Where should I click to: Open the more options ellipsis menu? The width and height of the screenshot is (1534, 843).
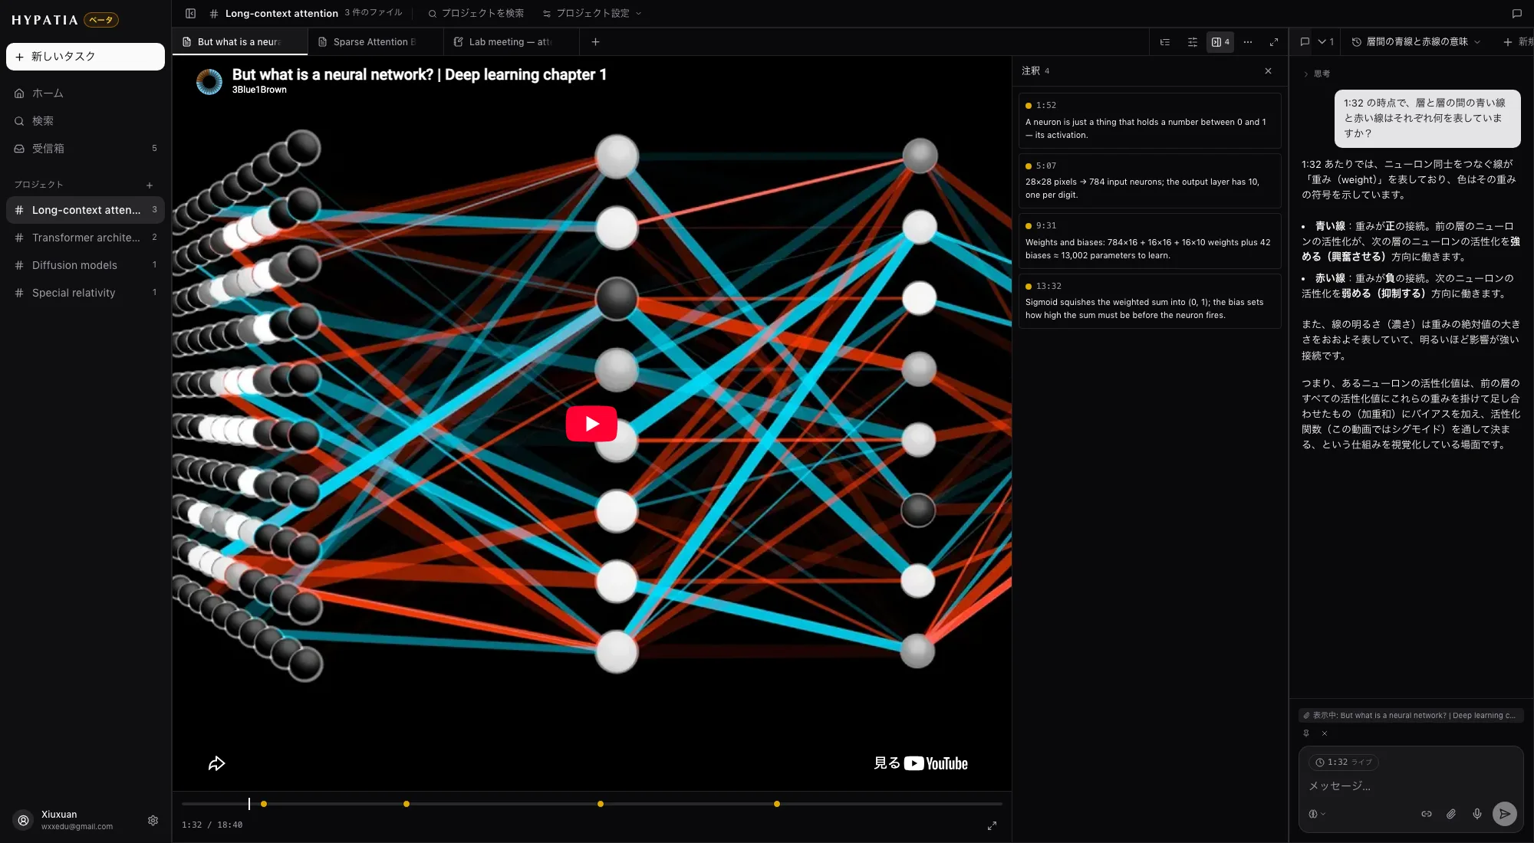(1248, 42)
